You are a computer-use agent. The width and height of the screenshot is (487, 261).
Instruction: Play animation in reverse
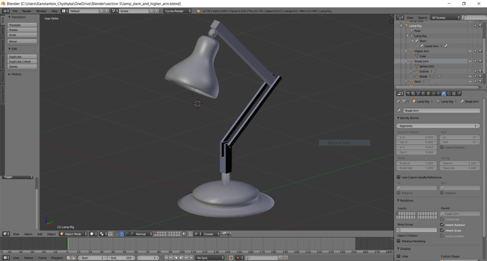[176, 257]
